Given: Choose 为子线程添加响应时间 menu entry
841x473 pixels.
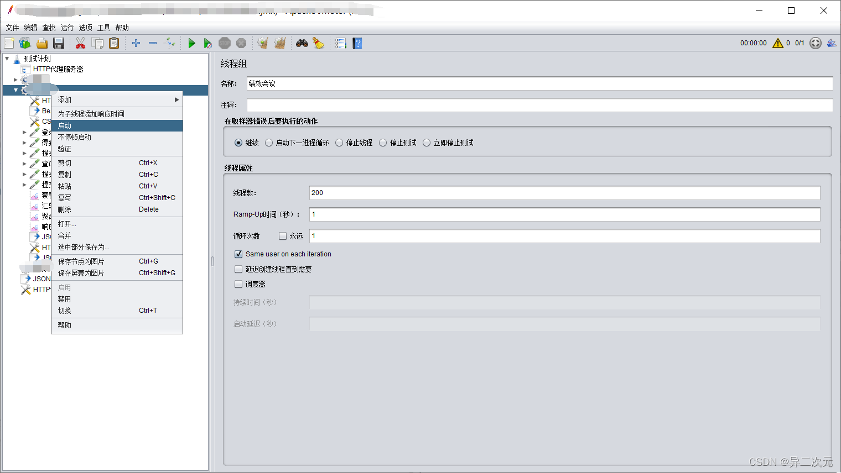Looking at the screenshot, I should click(x=117, y=114).
